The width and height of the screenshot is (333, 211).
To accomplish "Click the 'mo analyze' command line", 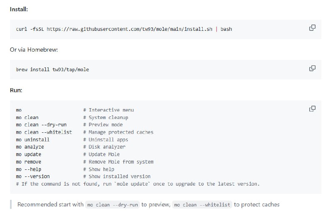I will click(x=30, y=147).
